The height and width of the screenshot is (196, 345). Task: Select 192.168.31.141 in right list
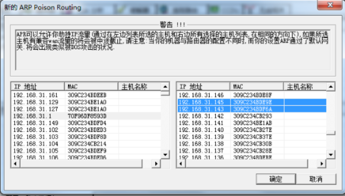point(252,123)
